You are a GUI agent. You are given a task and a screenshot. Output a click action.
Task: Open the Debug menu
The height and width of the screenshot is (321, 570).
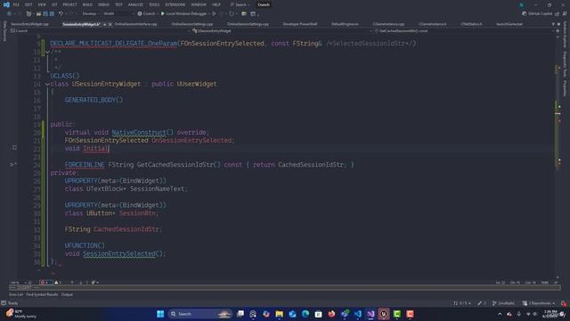point(103,4)
